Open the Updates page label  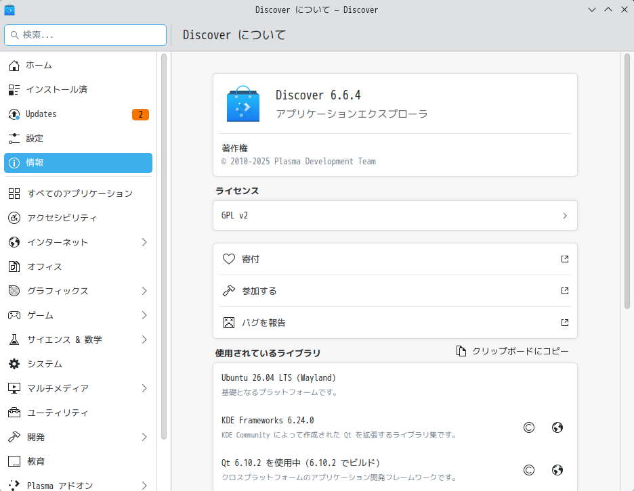tap(41, 114)
